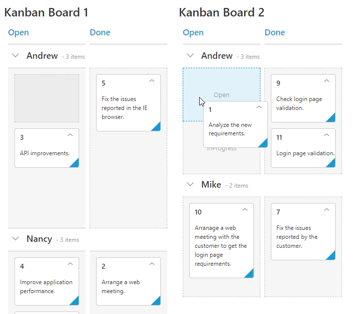Screen dimensions: 359x314
Task: Collapse card 11 Login page validation arrow
Action: click(327, 134)
